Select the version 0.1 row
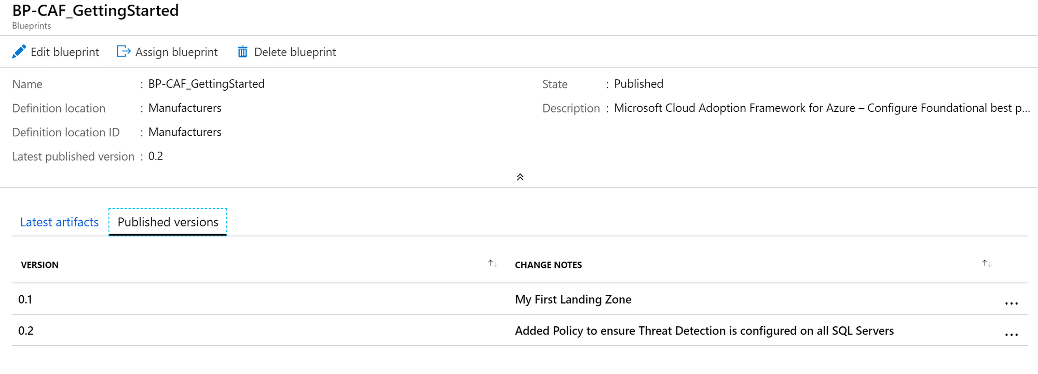Image resolution: width=1038 pixels, height=374 pixels. click(520, 299)
